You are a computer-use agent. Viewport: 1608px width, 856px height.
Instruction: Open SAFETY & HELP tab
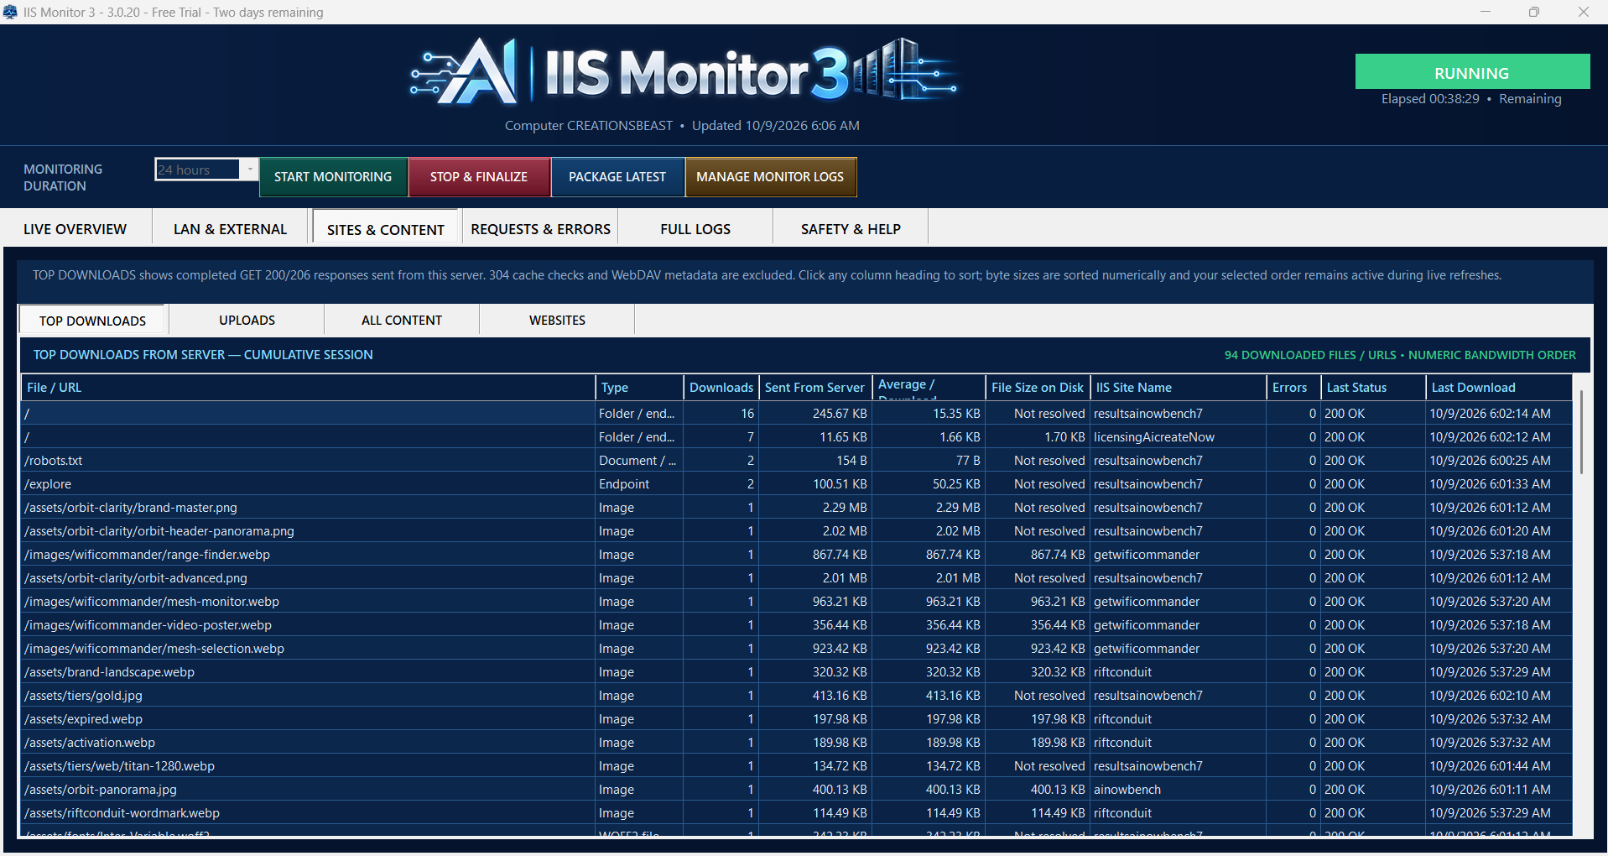click(851, 229)
